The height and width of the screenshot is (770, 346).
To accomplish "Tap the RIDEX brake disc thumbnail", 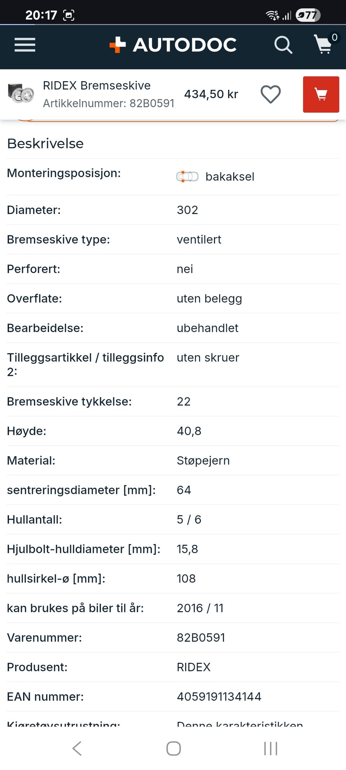I will tap(21, 94).
